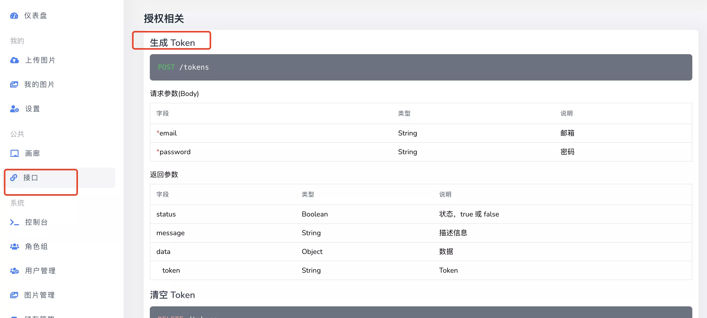This screenshot has width=707, height=318.
Task: Open the 画廊 page from the sidebar
Action: tap(32, 153)
